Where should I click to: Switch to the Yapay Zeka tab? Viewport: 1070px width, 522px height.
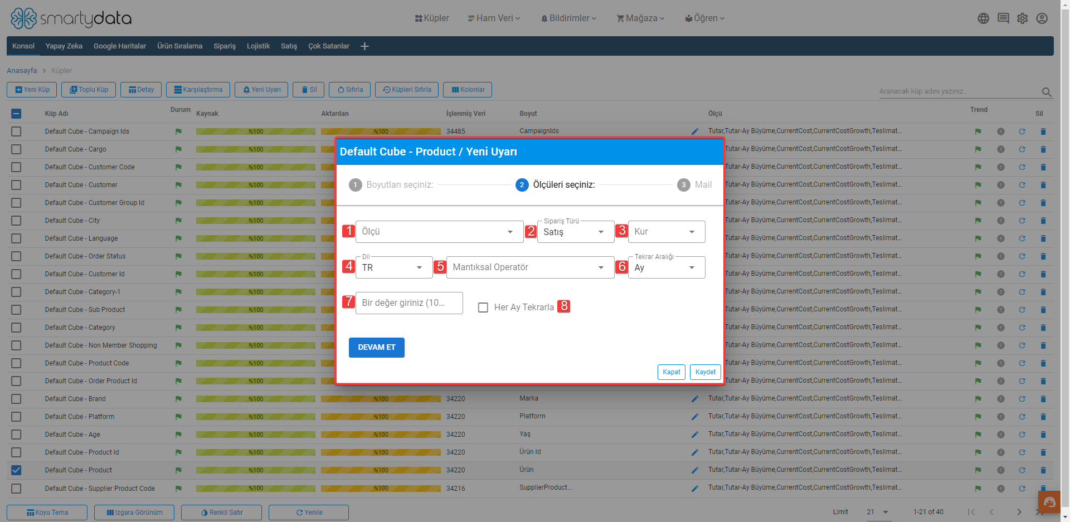tap(64, 46)
